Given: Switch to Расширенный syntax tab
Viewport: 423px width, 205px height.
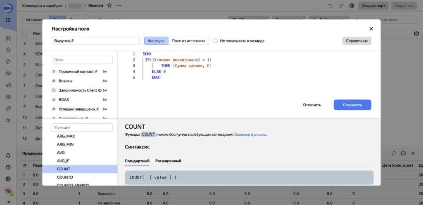Looking at the screenshot, I should [168, 161].
